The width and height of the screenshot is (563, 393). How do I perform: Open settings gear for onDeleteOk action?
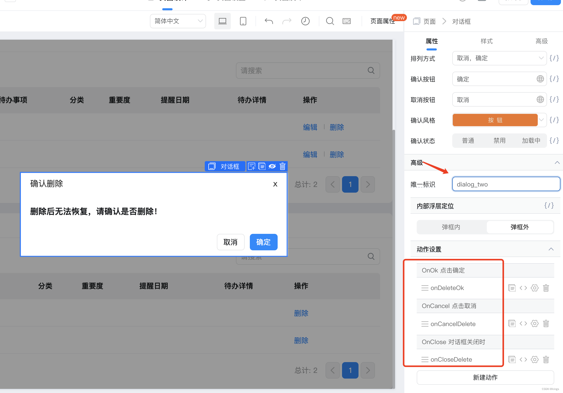coord(534,288)
